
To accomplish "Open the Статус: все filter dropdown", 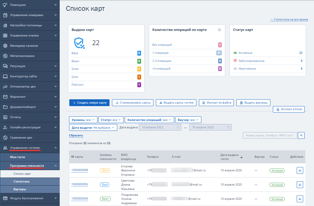I will click(x=111, y=120).
